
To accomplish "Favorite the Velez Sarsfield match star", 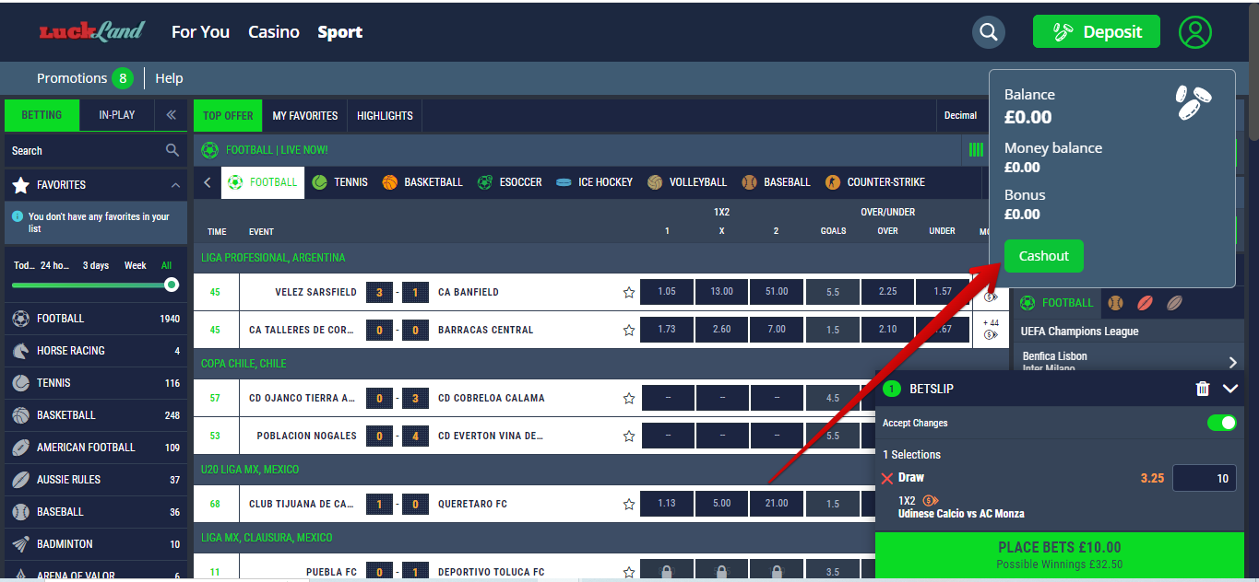I will [629, 292].
